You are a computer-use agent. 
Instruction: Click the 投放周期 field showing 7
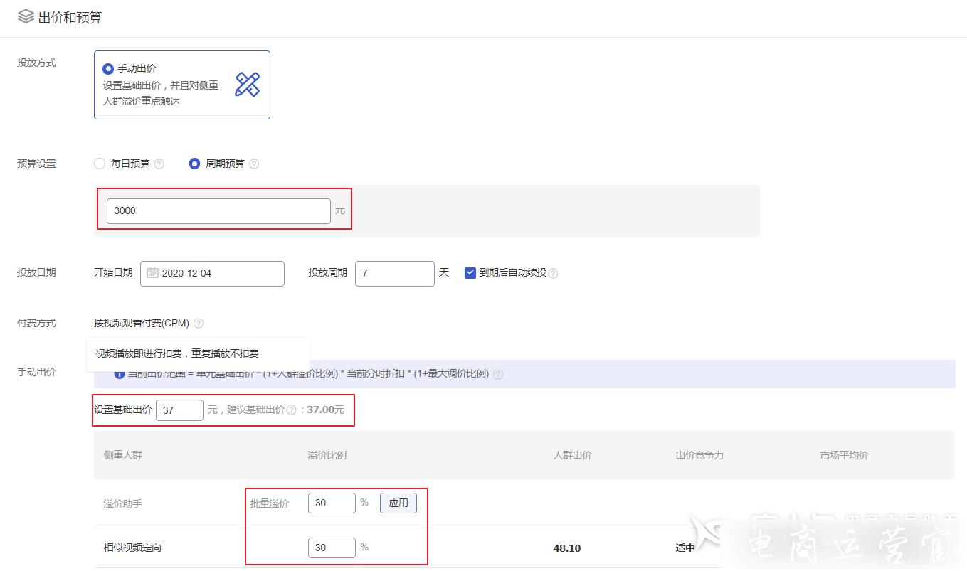pyautogui.click(x=394, y=274)
